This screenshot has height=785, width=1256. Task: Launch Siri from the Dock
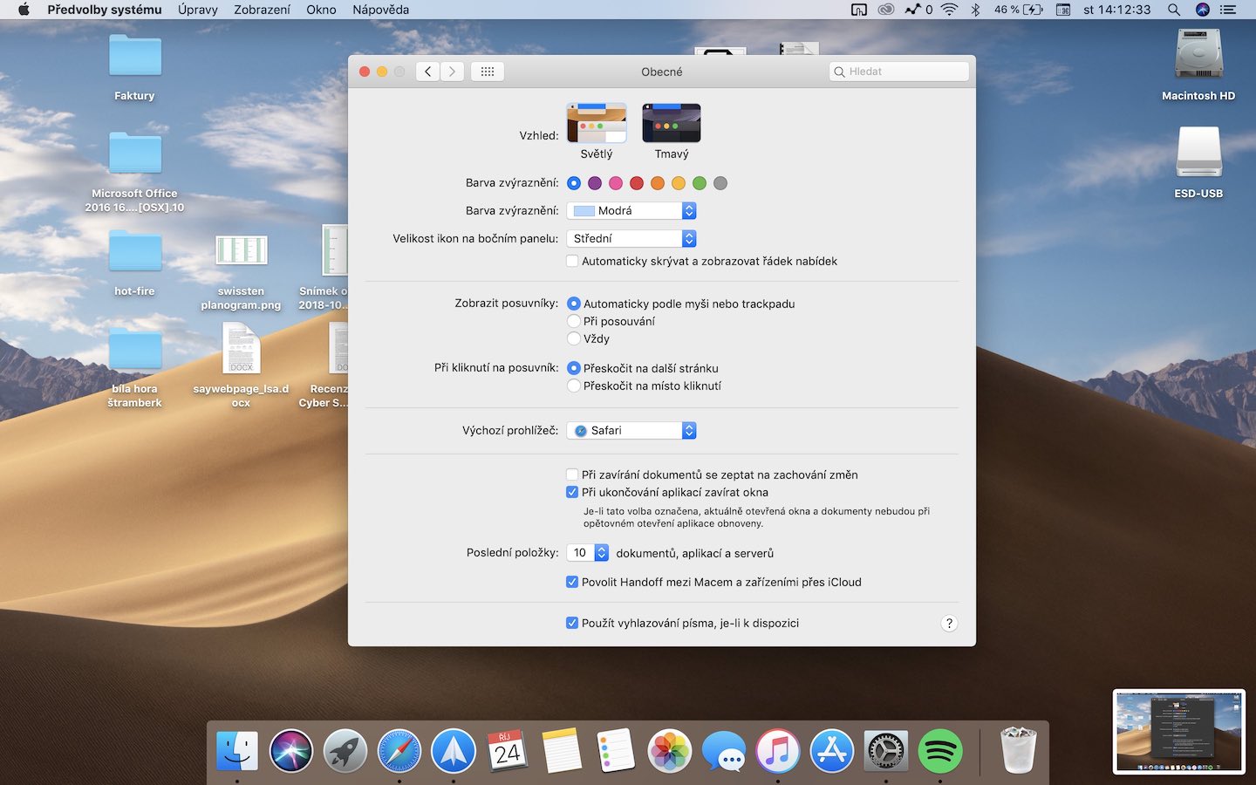291,750
